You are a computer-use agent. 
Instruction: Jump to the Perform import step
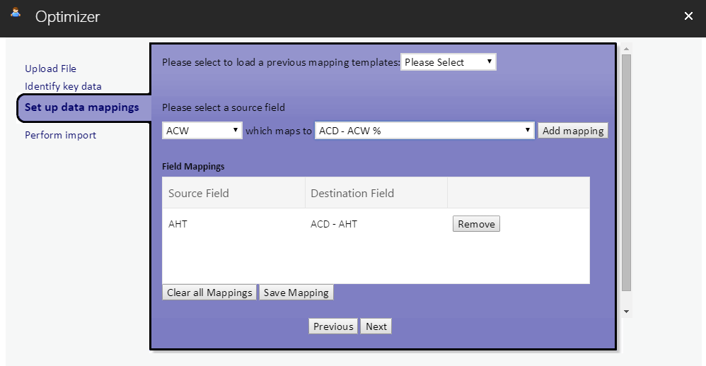point(60,135)
